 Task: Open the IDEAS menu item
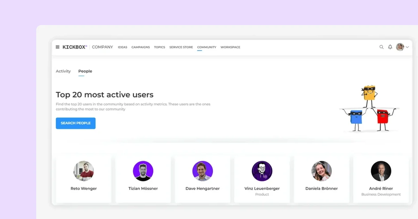click(122, 47)
